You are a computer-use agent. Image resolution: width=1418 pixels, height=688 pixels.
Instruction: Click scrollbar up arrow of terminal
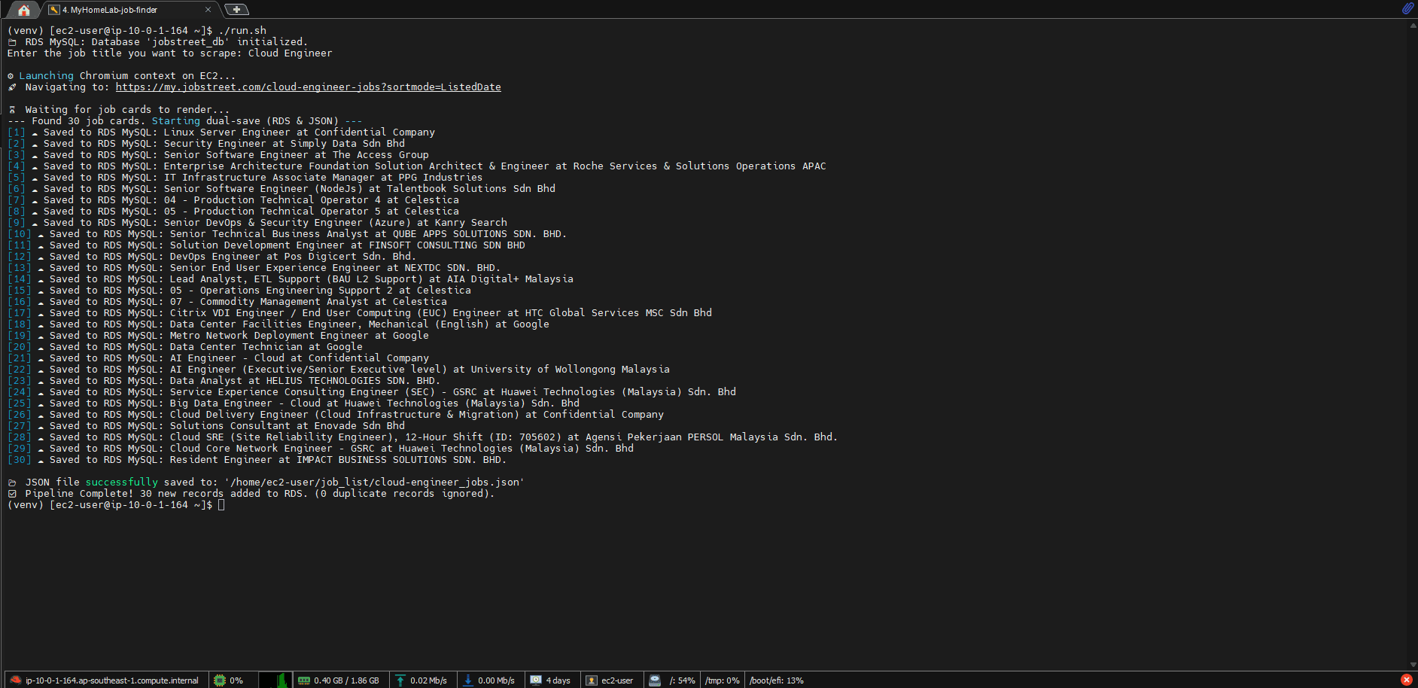pos(1413,25)
